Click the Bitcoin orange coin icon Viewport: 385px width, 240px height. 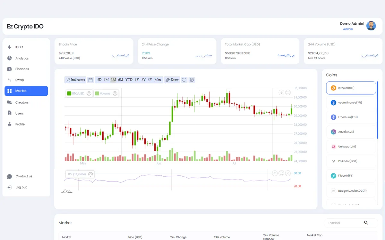(333, 88)
